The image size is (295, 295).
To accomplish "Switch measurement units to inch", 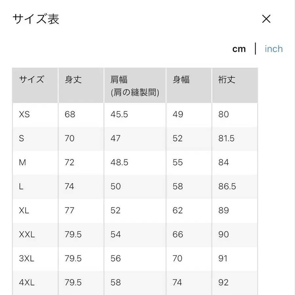I will tap(273, 49).
